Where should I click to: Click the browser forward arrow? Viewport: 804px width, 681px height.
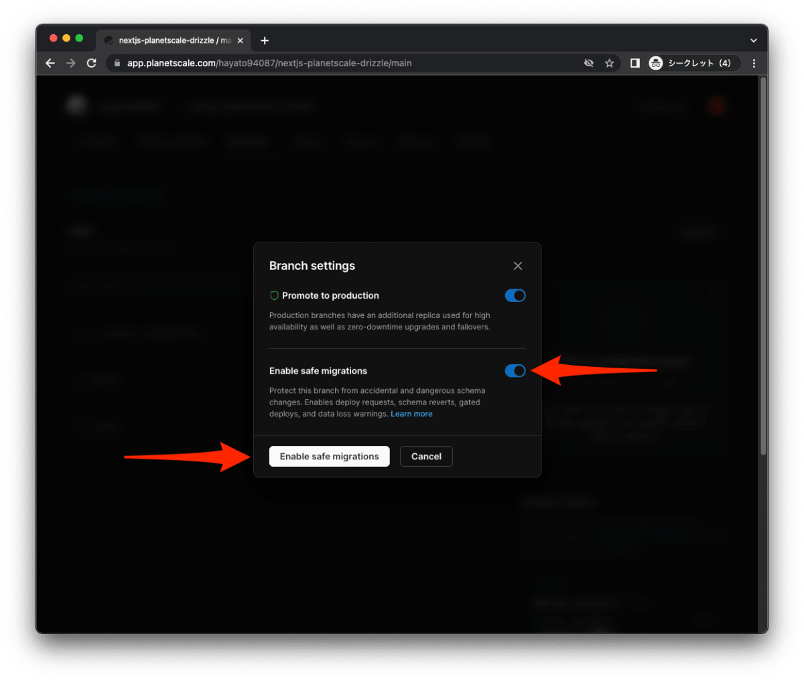click(x=71, y=63)
